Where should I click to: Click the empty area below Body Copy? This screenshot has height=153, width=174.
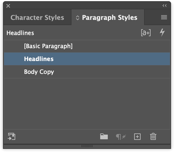point(87,104)
